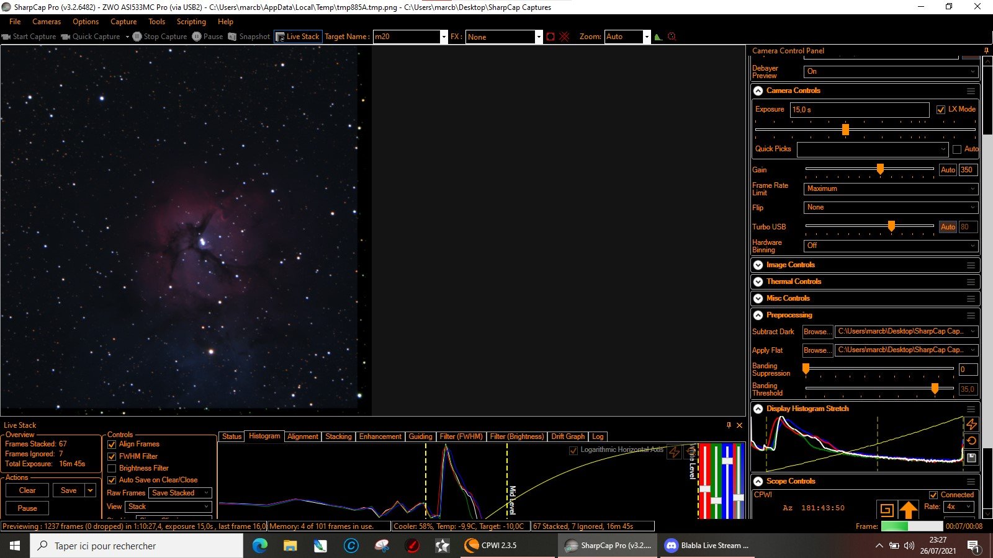Click the Stop Capture toolbar button
Image resolution: width=993 pixels, height=558 pixels.
[160, 37]
